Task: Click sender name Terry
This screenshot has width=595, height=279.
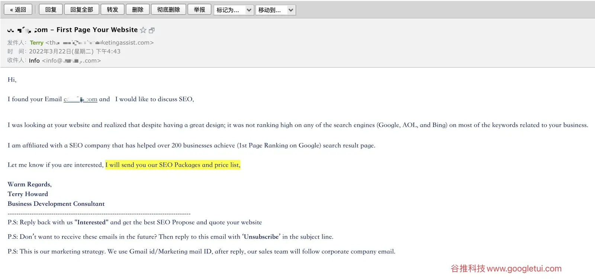Action: coord(36,43)
